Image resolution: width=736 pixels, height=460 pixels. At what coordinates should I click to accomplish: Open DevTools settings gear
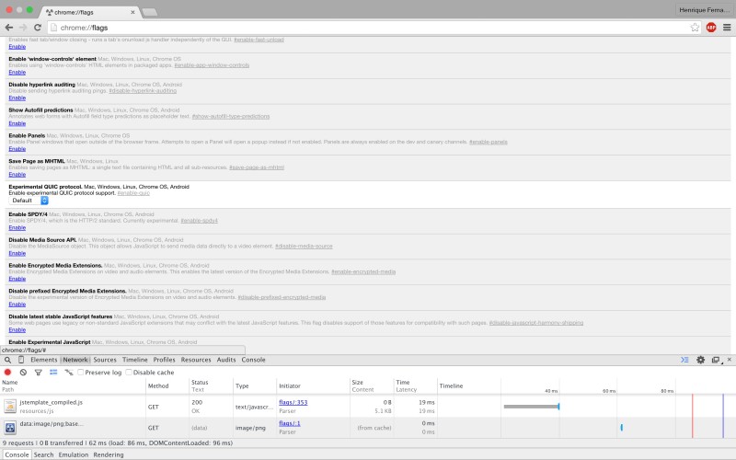(x=701, y=360)
